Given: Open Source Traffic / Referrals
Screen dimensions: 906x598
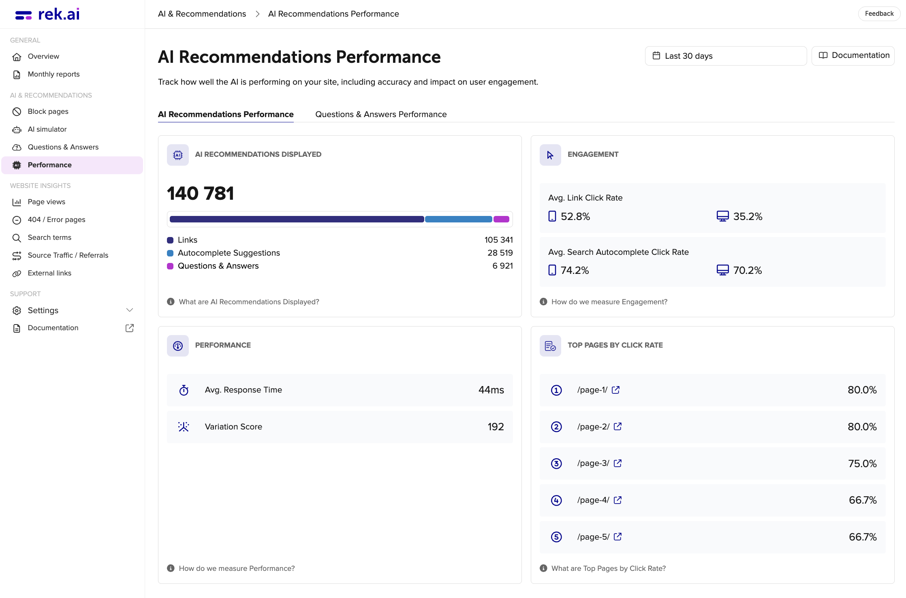Looking at the screenshot, I should click(x=72, y=255).
